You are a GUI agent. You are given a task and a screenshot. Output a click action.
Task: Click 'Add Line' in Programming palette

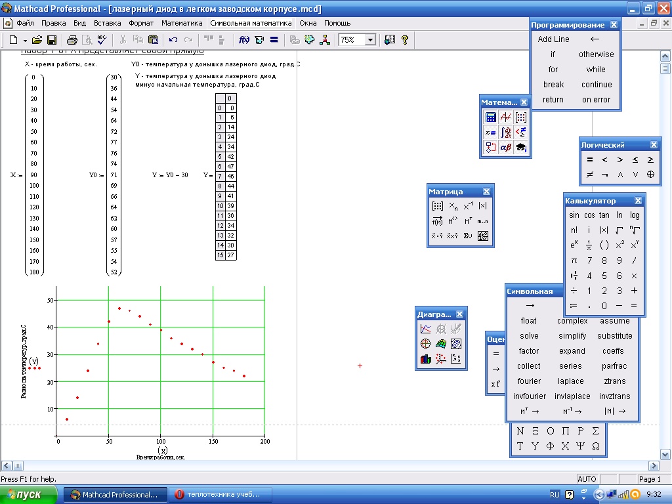pos(553,39)
